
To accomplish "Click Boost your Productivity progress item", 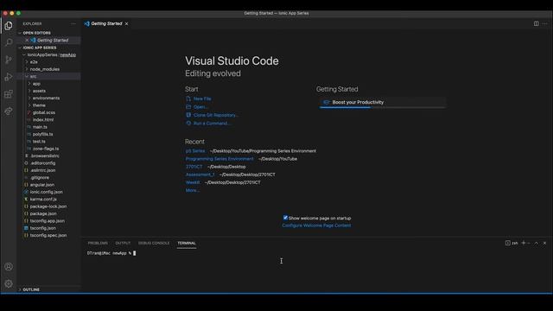I will click(x=383, y=102).
